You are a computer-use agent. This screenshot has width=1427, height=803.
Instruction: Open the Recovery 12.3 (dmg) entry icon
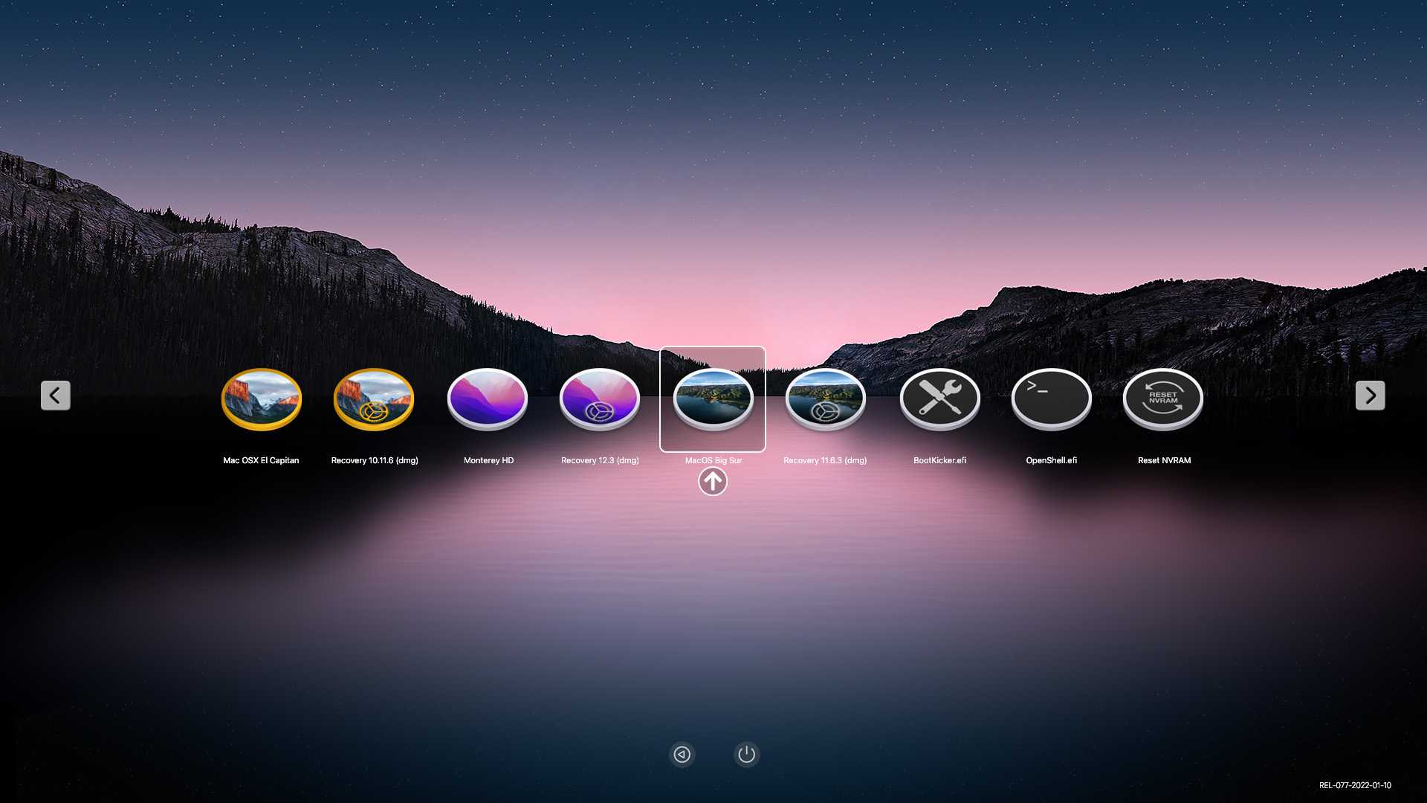click(600, 399)
